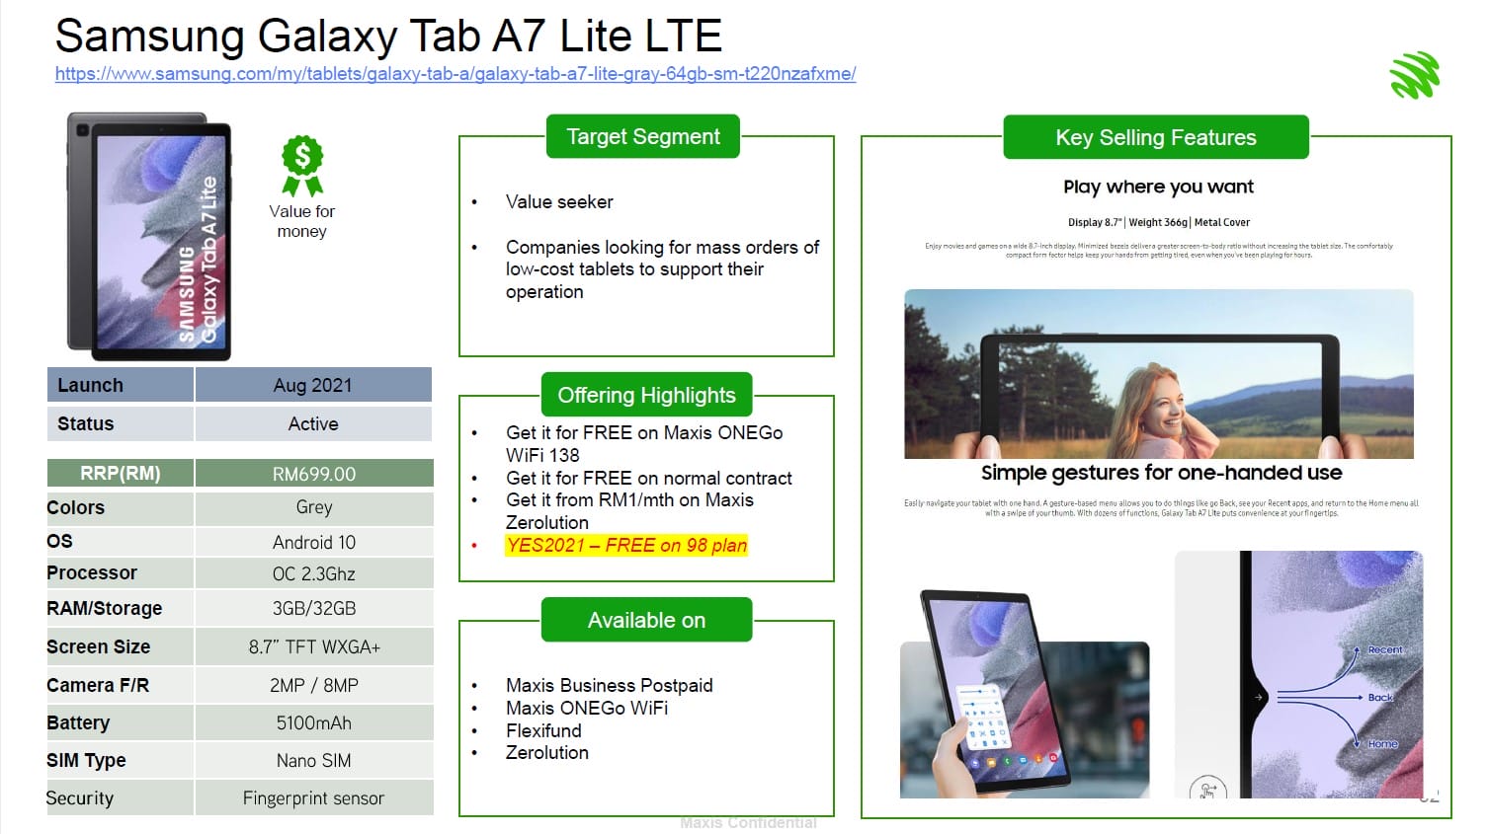The height and width of the screenshot is (834, 1489).
Task: Click the hand holding tablet image
Action: pyautogui.click(x=1025, y=694)
